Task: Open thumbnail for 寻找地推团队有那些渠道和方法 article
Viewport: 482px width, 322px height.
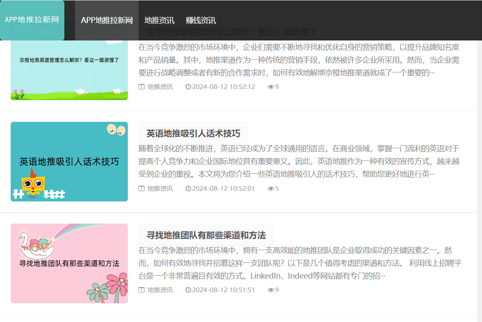Action: (x=69, y=263)
